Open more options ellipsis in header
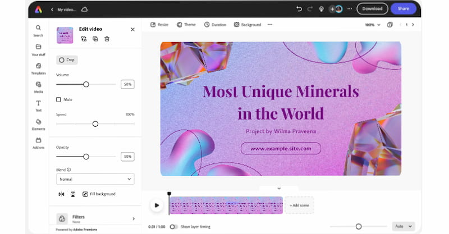The width and height of the screenshot is (449, 234). [350, 9]
